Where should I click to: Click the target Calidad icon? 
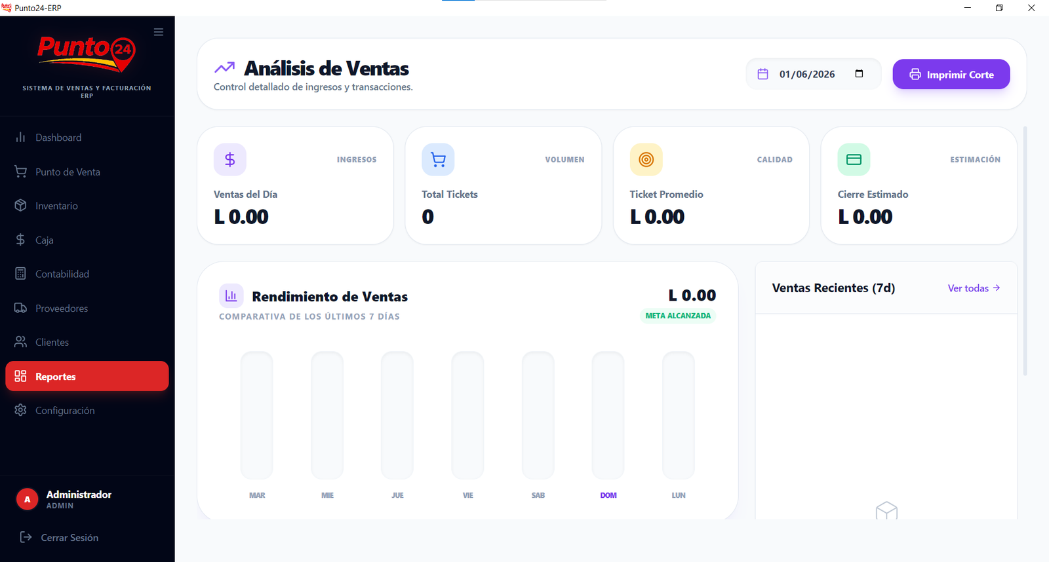point(646,159)
